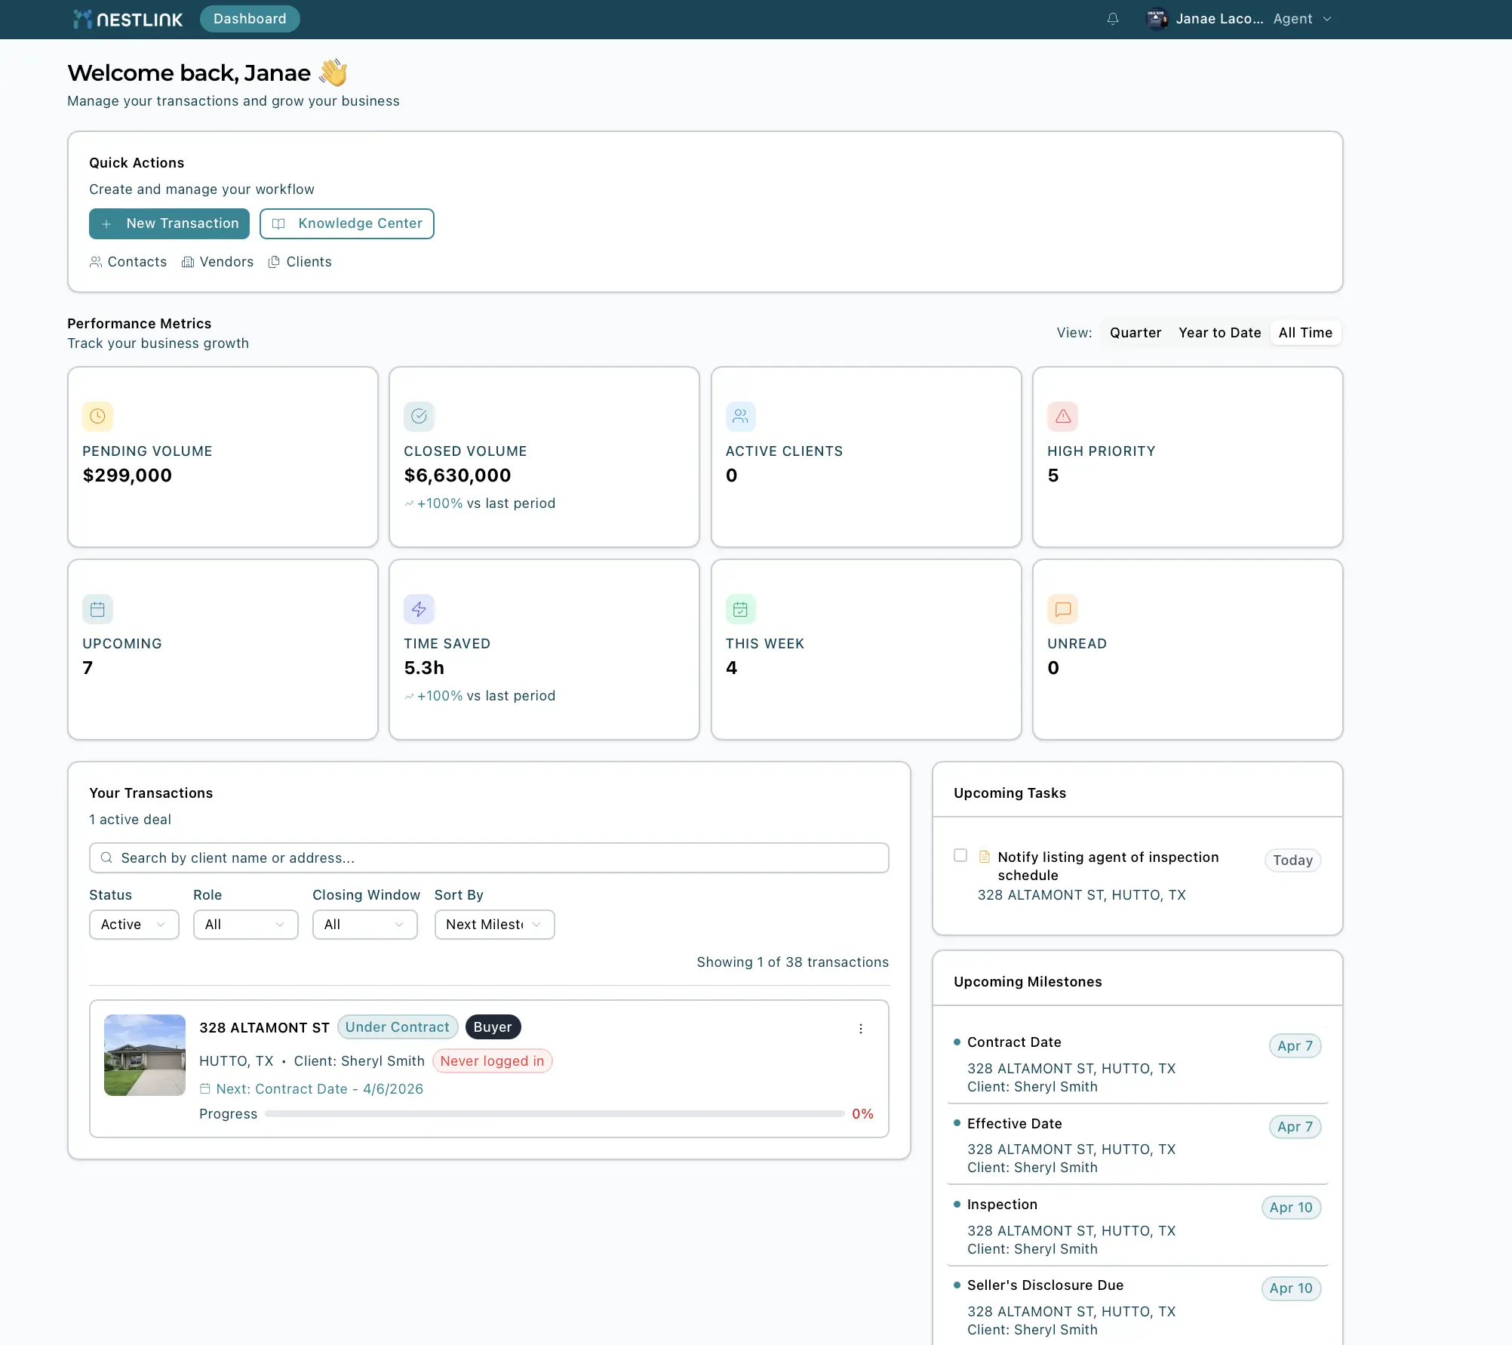
Task: Open the Role filter dropdown
Action: click(245, 925)
